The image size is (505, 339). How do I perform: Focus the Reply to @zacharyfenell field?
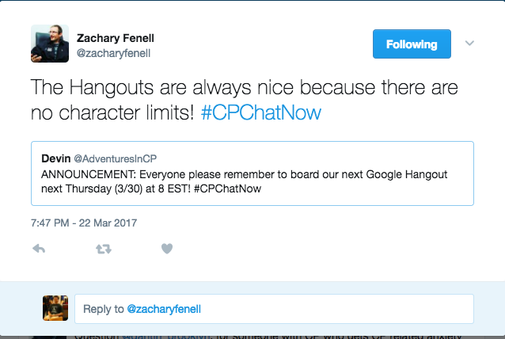point(273,309)
